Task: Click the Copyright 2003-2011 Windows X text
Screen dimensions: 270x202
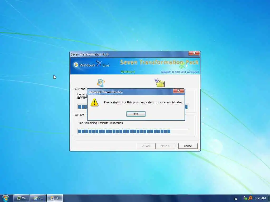Action: pyautogui.click(x=180, y=72)
